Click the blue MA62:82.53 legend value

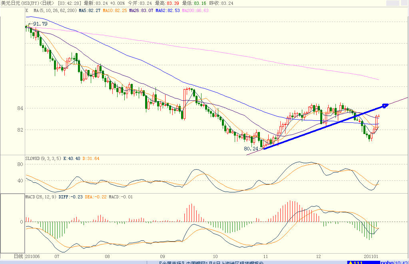[168, 10]
